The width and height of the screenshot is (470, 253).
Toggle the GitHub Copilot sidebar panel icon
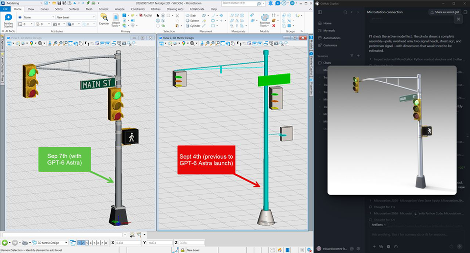[x=320, y=12]
